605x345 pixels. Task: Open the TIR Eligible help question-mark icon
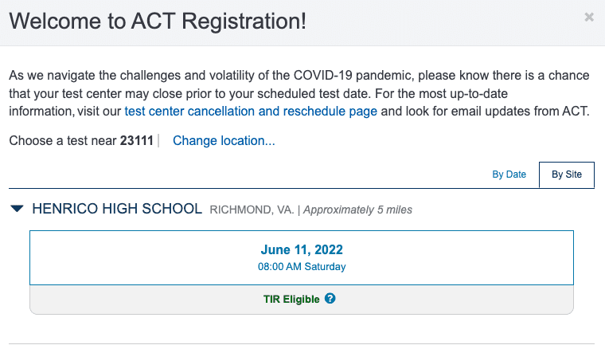(330, 300)
